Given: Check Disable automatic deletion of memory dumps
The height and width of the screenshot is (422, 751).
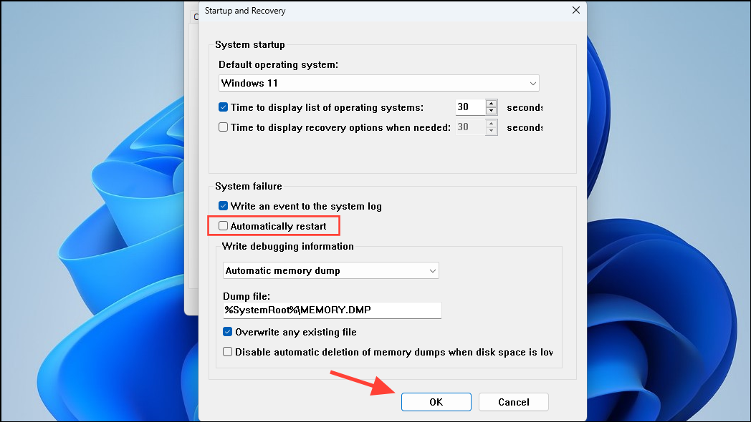Looking at the screenshot, I should click(x=227, y=351).
